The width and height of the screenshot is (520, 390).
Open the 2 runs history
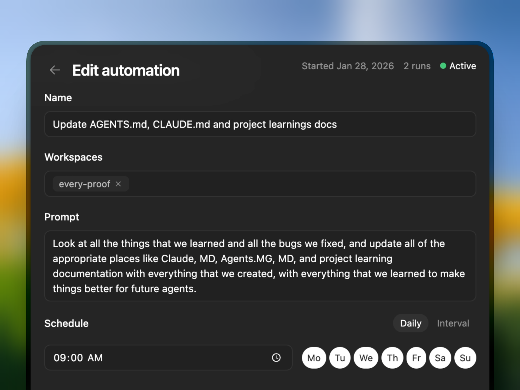(x=417, y=66)
